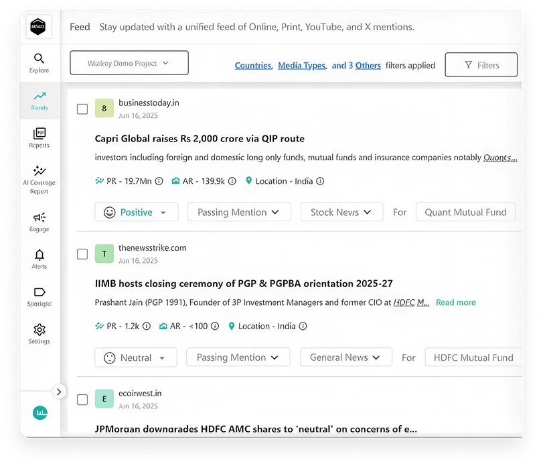Click the businesstoday.in source name
The height and width of the screenshot is (466, 541).
[x=149, y=103]
